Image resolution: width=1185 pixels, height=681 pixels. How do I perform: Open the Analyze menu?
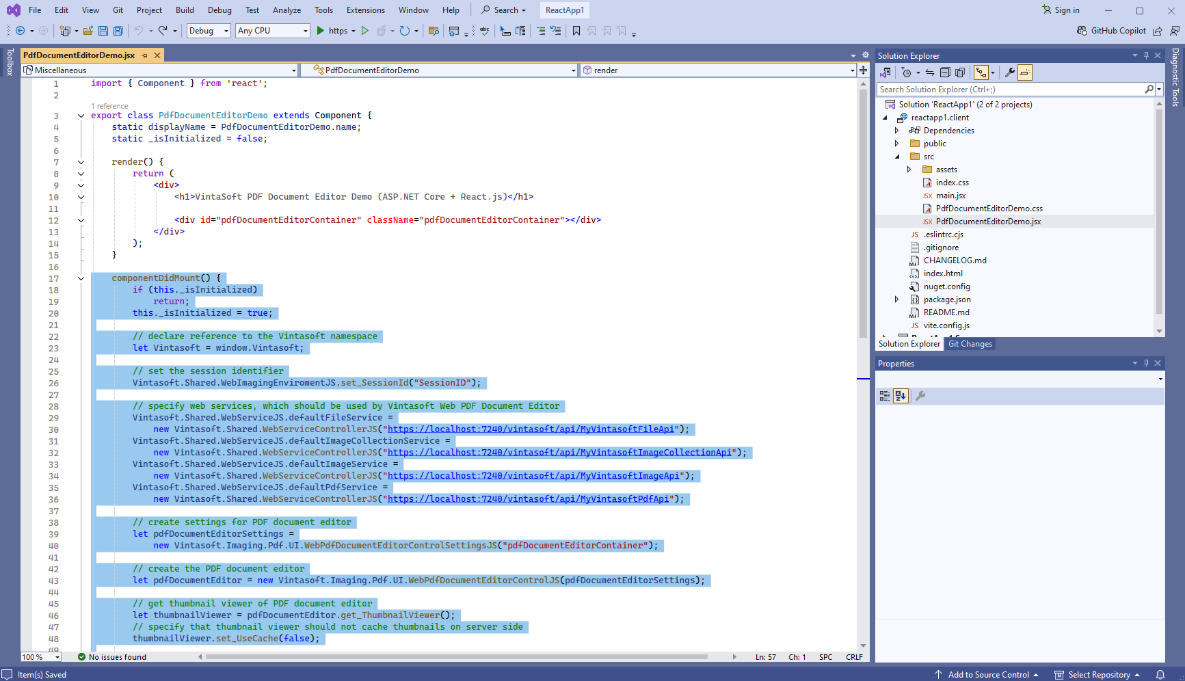287,10
